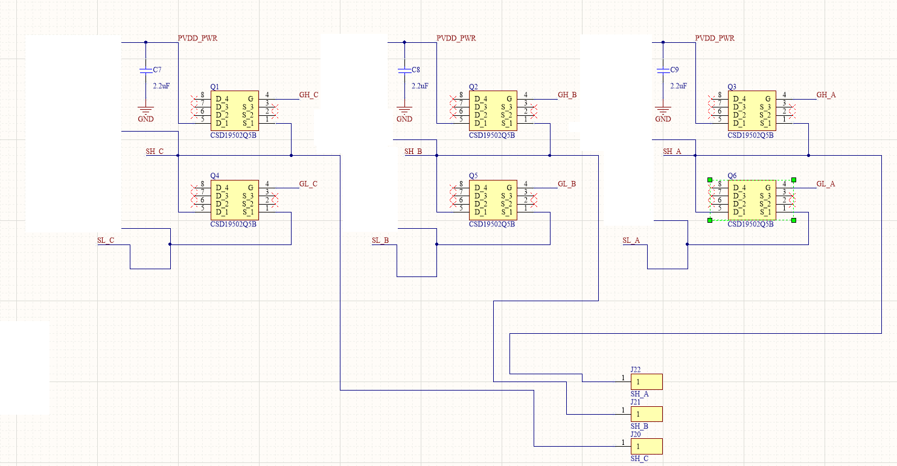The height and width of the screenshot is (466, 897).
Task: Click the Q1 designator label
Action: coord(214,87)
